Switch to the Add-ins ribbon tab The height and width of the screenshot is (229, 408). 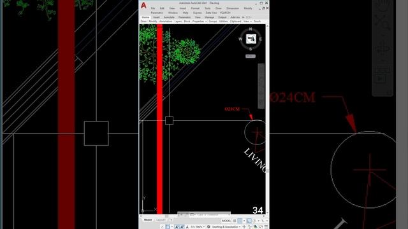(235, 17)
